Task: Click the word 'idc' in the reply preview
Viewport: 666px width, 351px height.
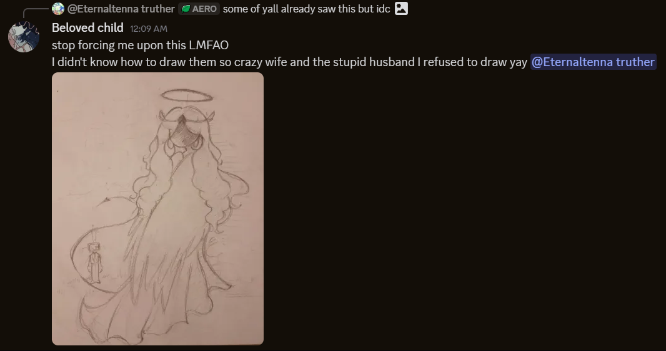Action: tap(382, 9)
